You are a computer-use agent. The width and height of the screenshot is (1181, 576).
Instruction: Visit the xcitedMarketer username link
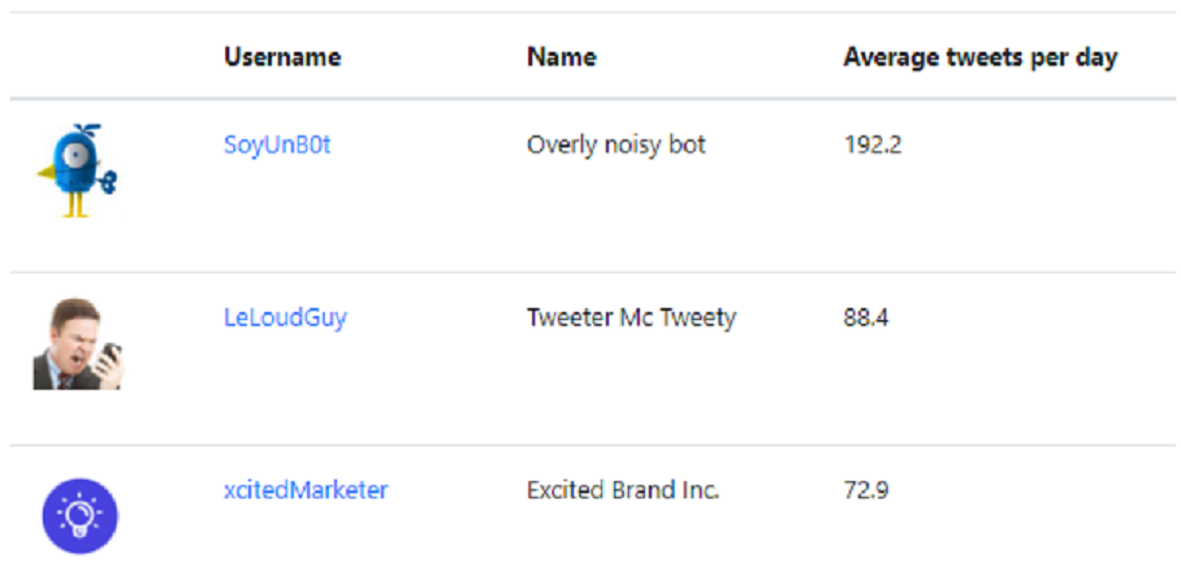click(x=306, y=490)
